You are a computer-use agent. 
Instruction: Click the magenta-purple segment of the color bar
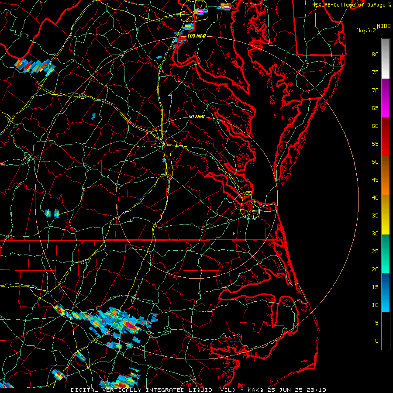(386, 98)
